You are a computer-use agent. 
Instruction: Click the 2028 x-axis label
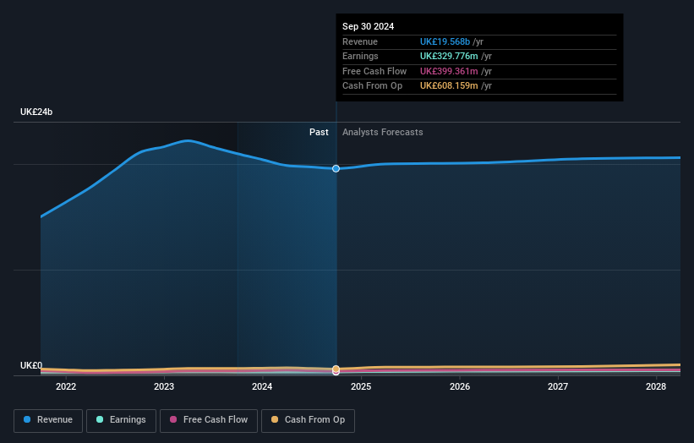point(655,386)
